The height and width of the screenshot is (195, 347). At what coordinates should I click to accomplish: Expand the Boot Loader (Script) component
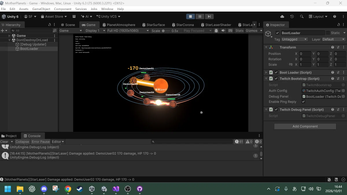point(266,72)
